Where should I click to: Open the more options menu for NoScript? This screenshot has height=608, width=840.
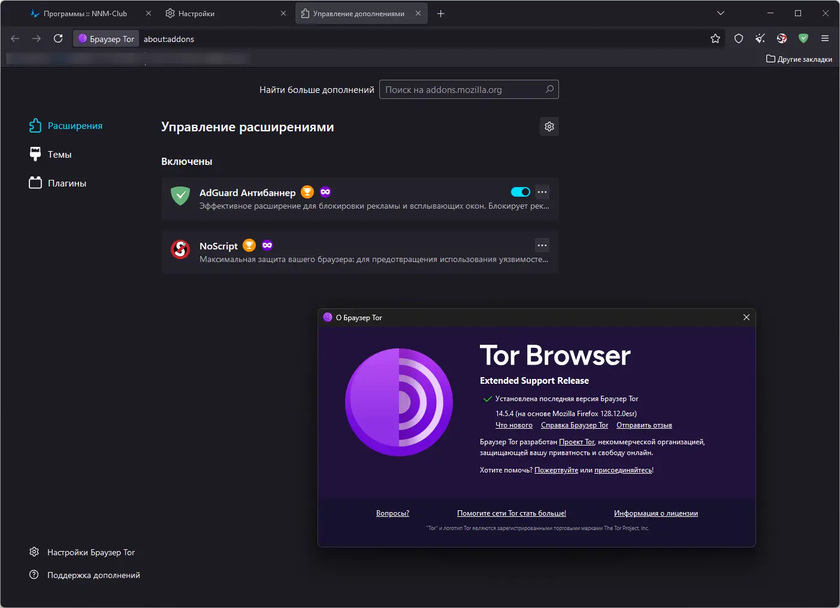point(542,245)
